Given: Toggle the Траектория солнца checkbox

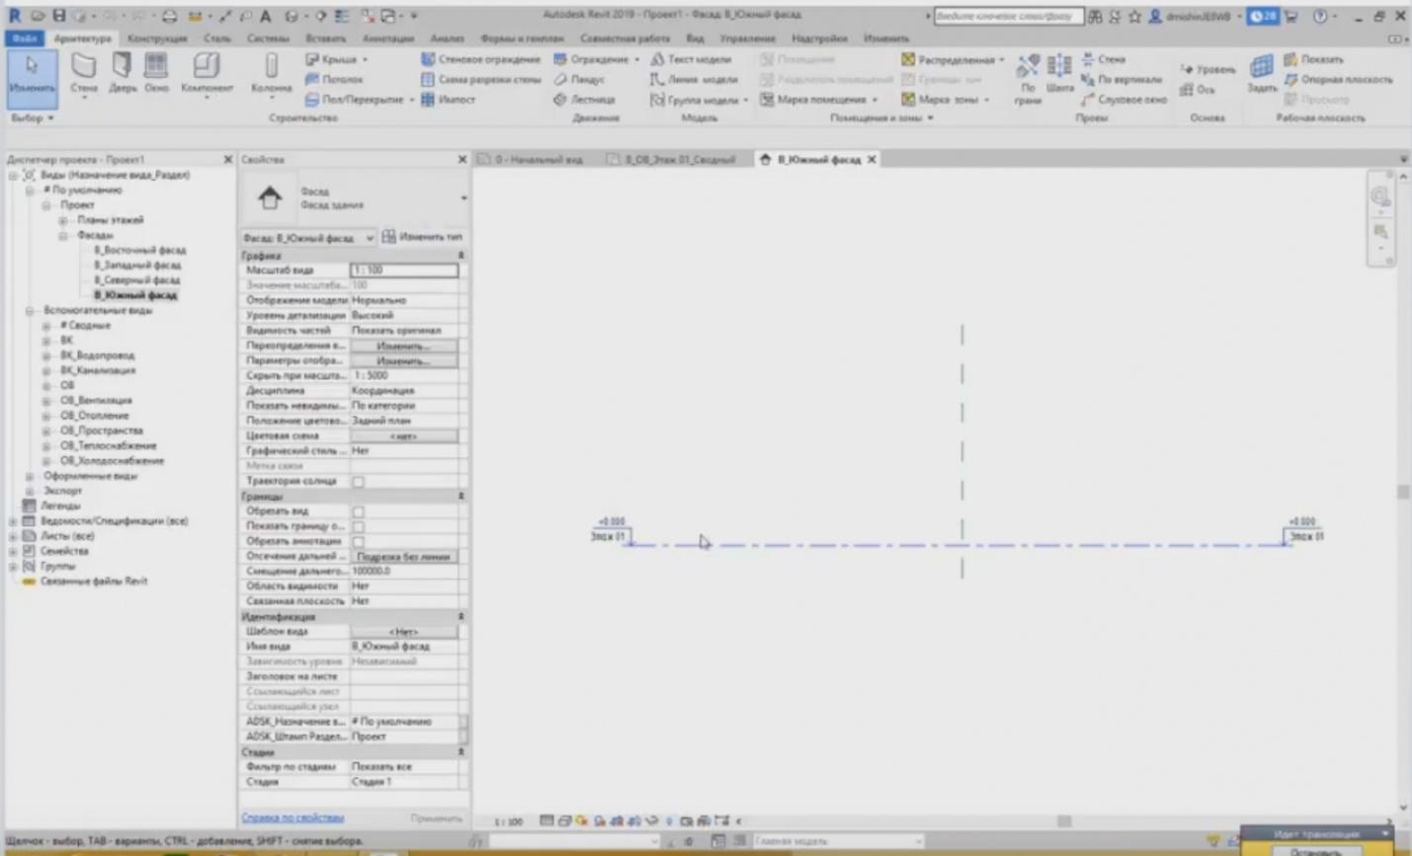Looking at the screenshot, I should click(359, 482).
